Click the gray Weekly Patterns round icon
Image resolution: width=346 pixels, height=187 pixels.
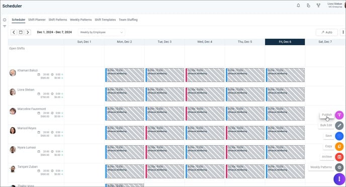click(339, 167)
